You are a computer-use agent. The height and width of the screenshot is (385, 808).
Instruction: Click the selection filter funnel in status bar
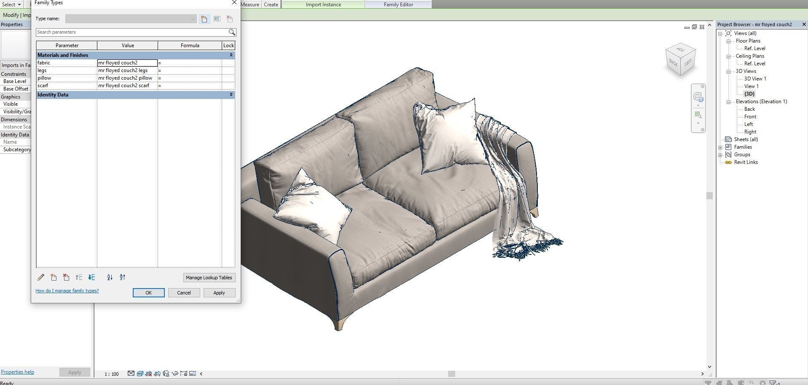tap(773, 382)
